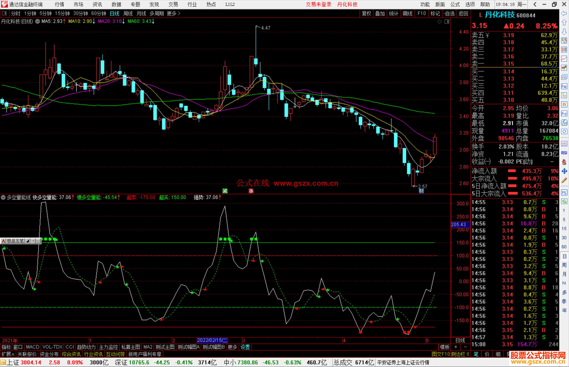Open 综合资讯 tab
Viewport: 569px width, 367px height.
pyautogui.click(x=71, y=354)
